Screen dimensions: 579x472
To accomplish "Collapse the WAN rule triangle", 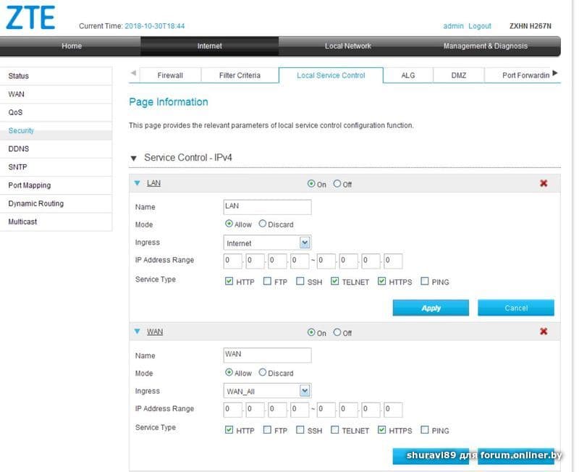I will 137,332.
